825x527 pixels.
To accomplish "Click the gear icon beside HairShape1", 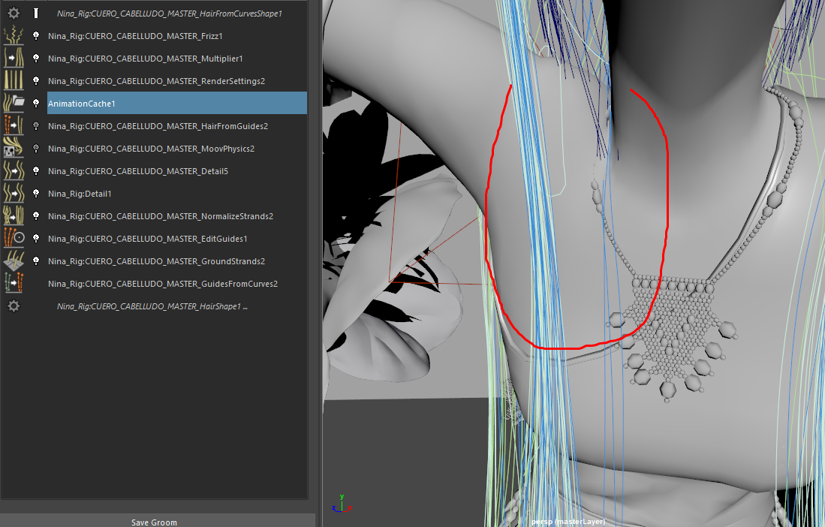I will pyautogui.click(x=14, y=306).
